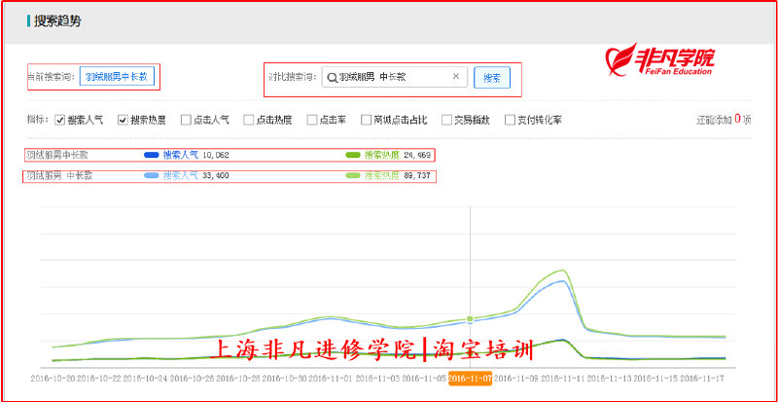Click legend row label 羽绒服男 中长款
Viewport: 778px width, 402px height.
tap(59, 175)
